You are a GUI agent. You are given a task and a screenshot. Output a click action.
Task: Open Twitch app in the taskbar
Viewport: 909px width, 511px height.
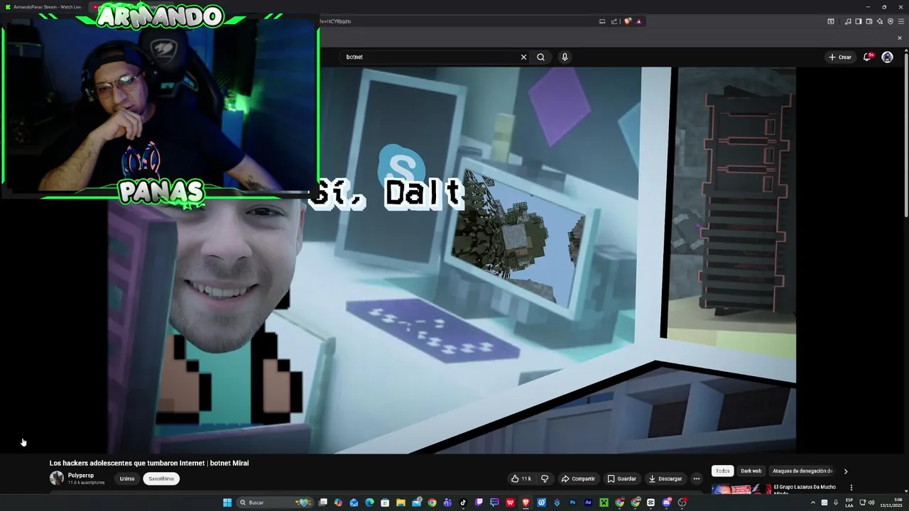(479, 502)
